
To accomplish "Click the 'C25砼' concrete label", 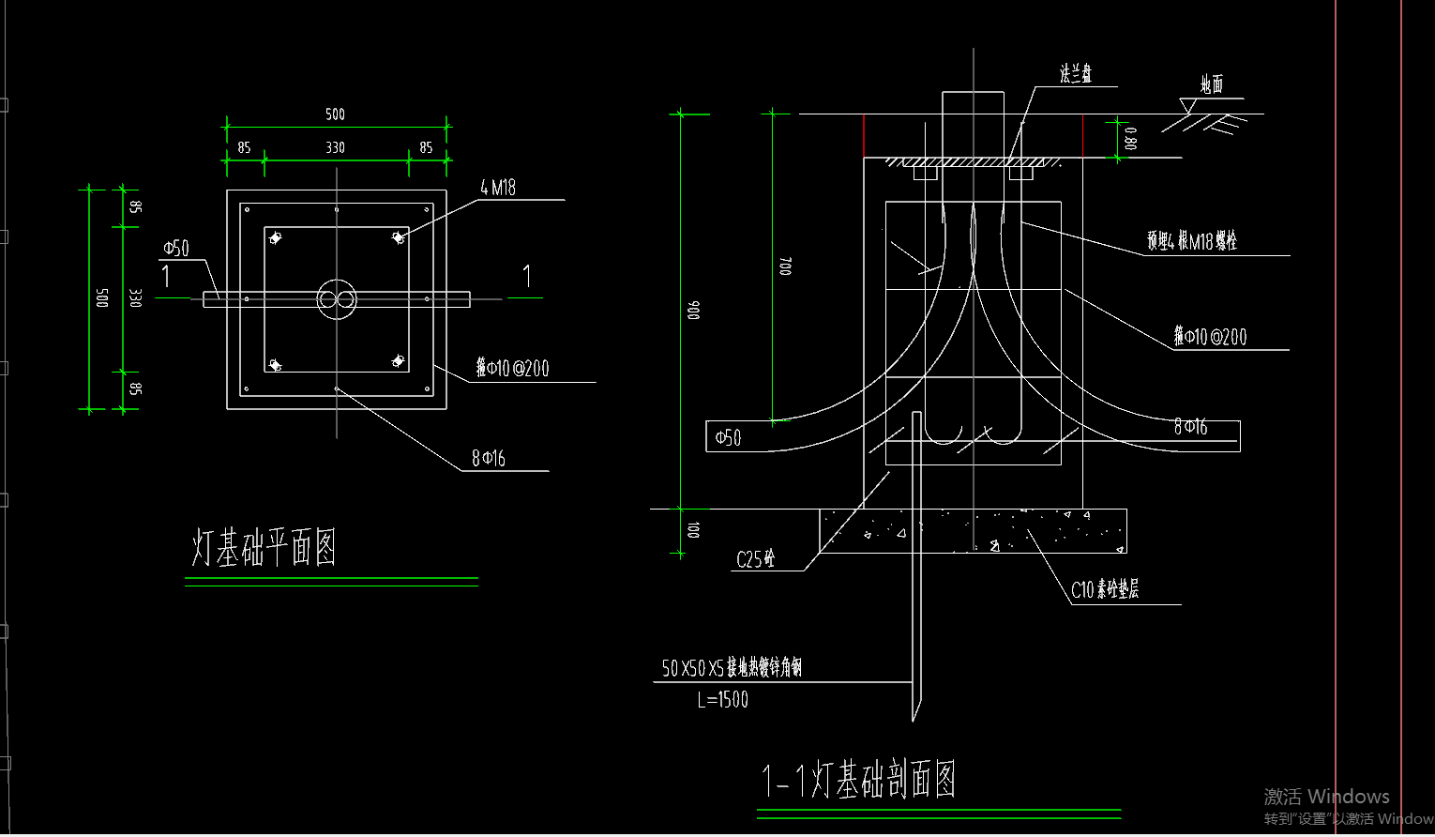I will pyautogui.click(x=756, y=559).
